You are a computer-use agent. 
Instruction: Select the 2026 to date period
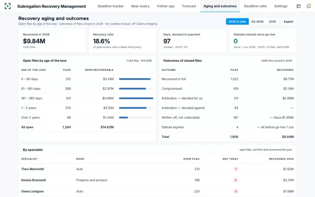(237, 22)
